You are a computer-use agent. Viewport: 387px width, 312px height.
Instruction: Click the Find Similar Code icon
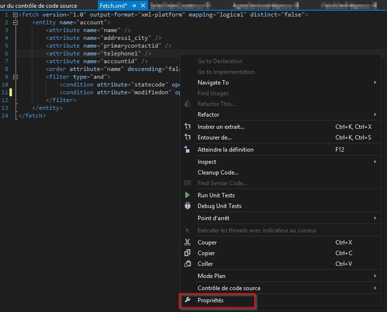click(x=187, y=183)
